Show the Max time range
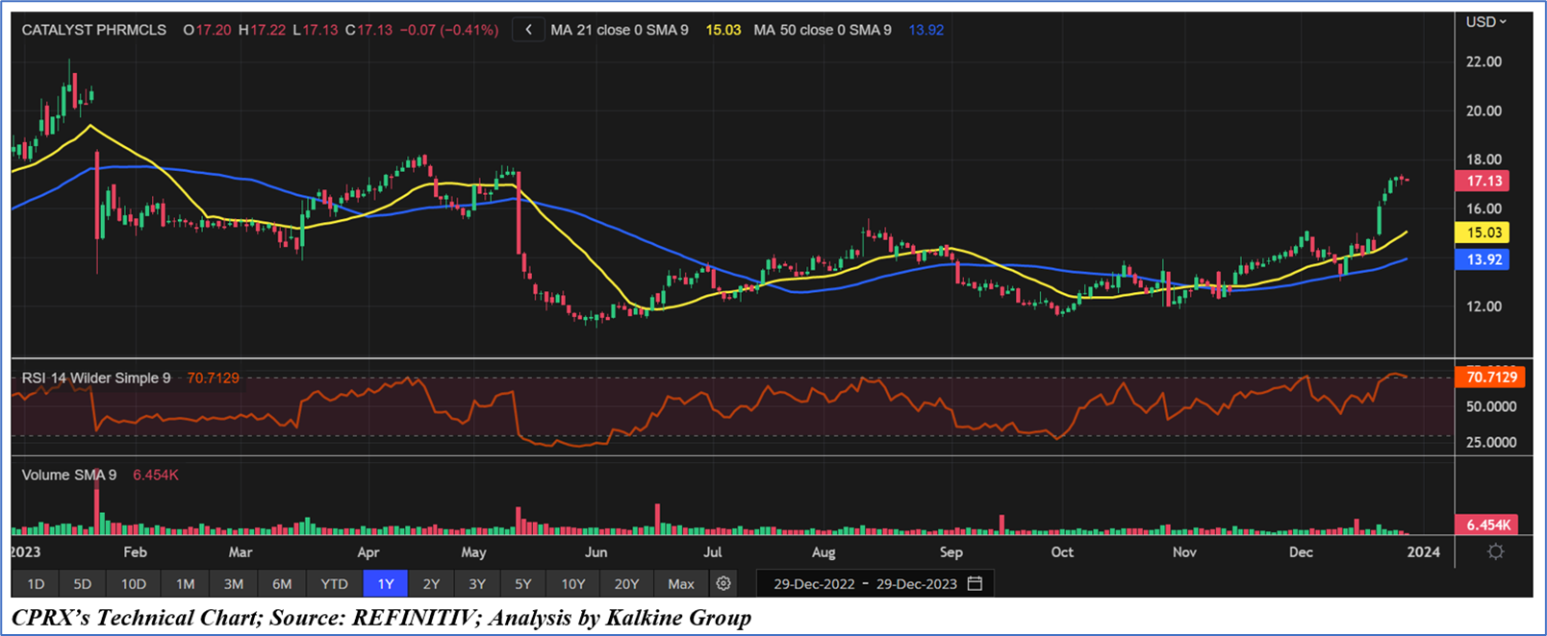The height and width of the screenshot is (636, 1547). point(681,583)
